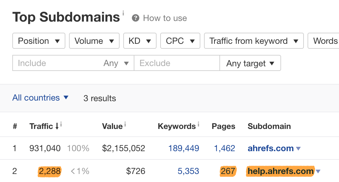339x182 pixels.
Task: Open the CPC filter dropdown
Action: click(x=180, y=41)
